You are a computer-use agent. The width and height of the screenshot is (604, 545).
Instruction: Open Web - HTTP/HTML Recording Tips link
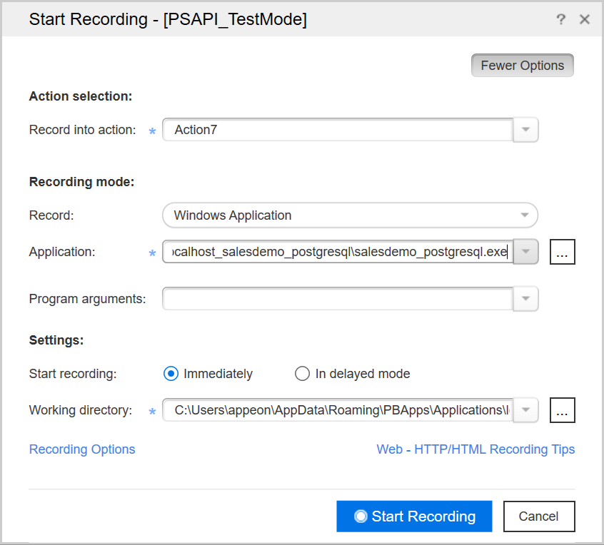click(475, 449)
